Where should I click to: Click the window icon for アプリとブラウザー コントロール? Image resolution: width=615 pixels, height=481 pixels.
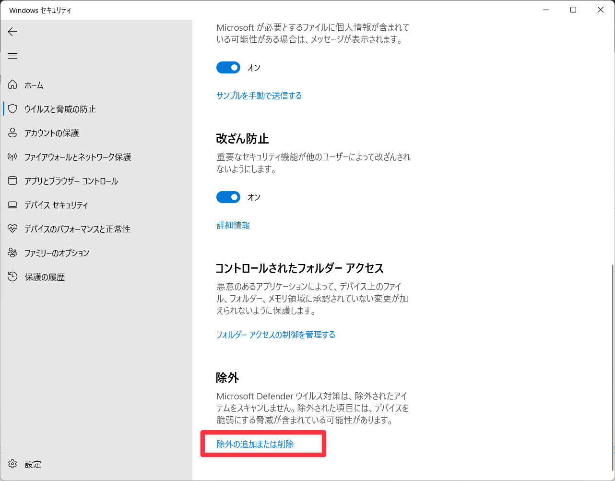click(x=12, y=181)
